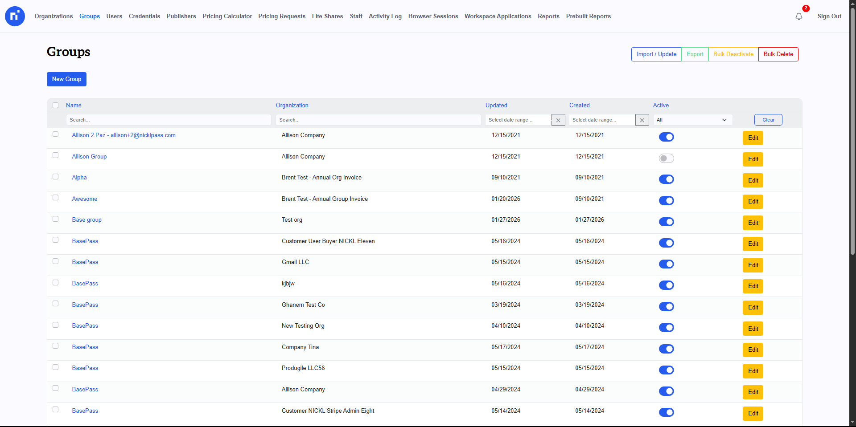The image size is (856, 427).
Task: Clear the Created date range filter
Action: pyautogui.click(x=642, y=120)
